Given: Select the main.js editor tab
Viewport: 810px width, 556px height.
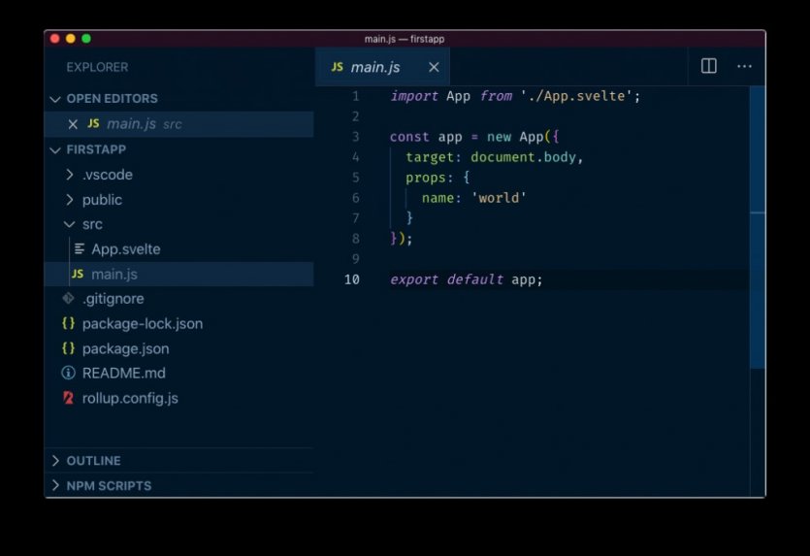Looking at the screenshot, I should pyautogui.click(x=374, y=67).
